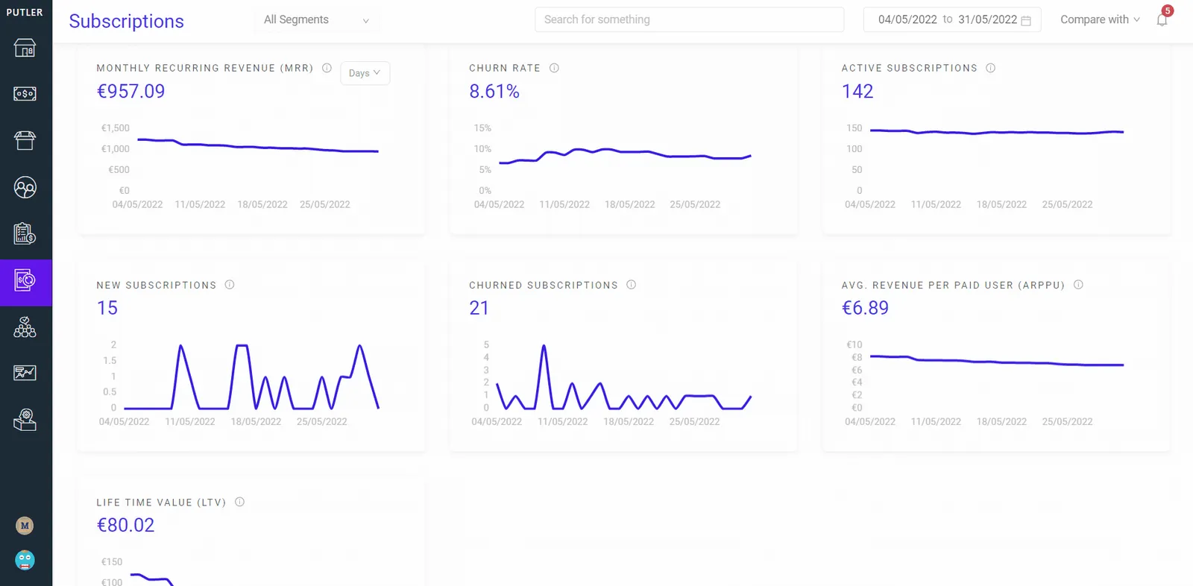Click the 15 new subscriptions value
Viewport: 1193px width, 586px height.
click(x=107, y=308)
